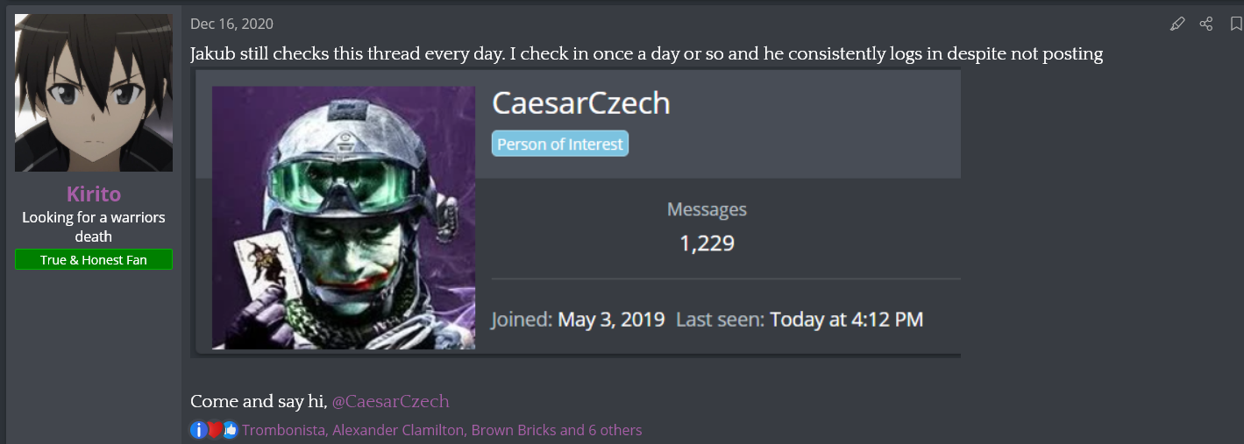Click the @CaesarCzech mention link
Screen dimensions: 1244x444
click(391, 401)
